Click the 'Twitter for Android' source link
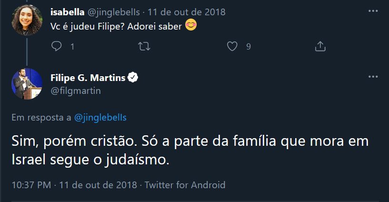 tap(185, 184)
